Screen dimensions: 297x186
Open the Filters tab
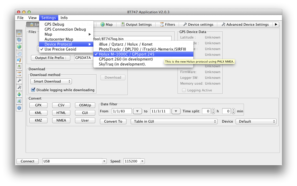click(x=168, y=24)
